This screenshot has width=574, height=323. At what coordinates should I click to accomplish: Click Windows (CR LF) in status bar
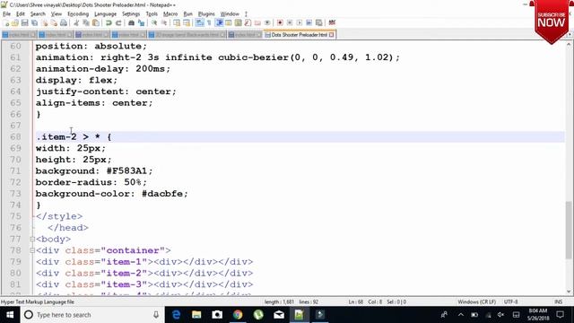(x=476, y=301)
